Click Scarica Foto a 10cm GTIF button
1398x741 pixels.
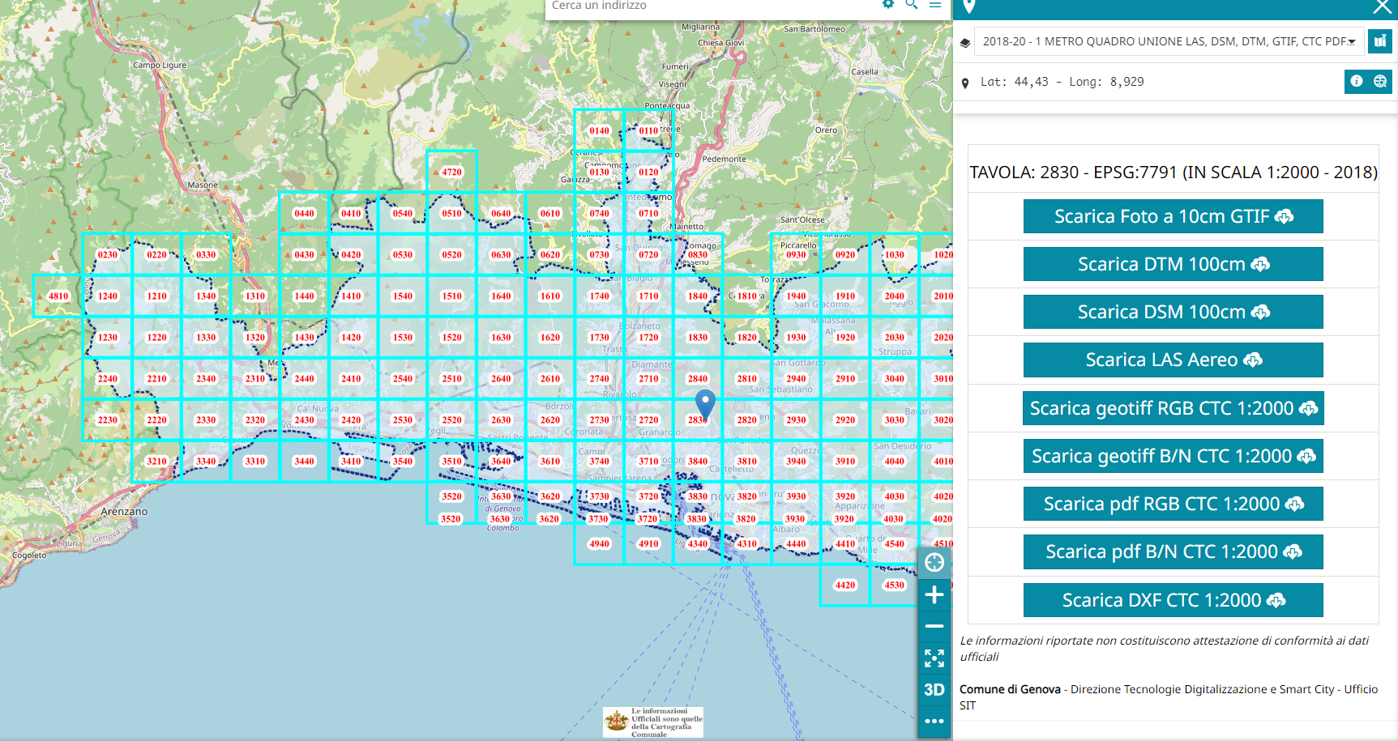[x=1173, y=216]
